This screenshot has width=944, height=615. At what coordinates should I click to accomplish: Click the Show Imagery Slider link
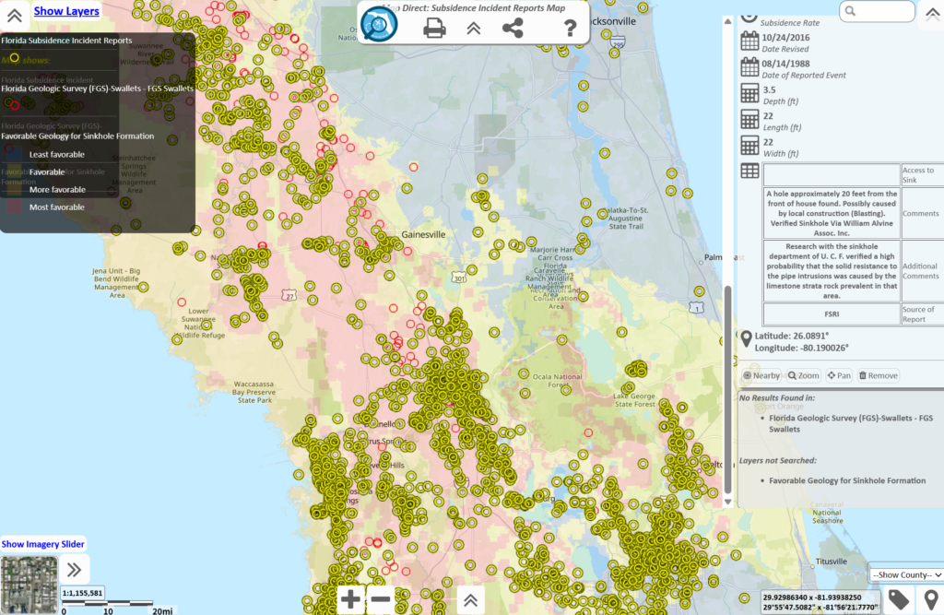pyautogui.click(x=43, y=544)
